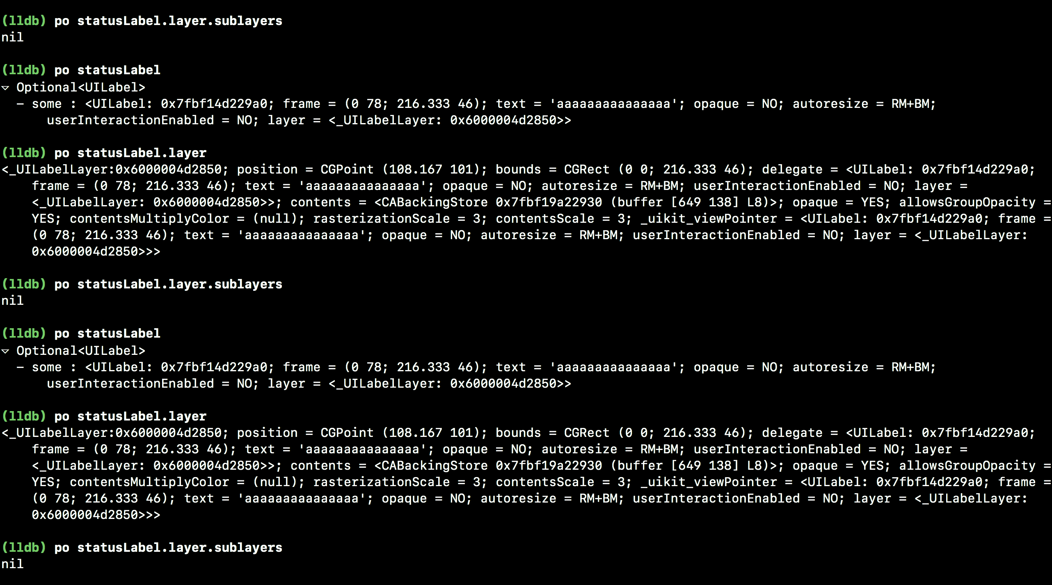Click the last (lldb) prompt

(x=24, y=547)
